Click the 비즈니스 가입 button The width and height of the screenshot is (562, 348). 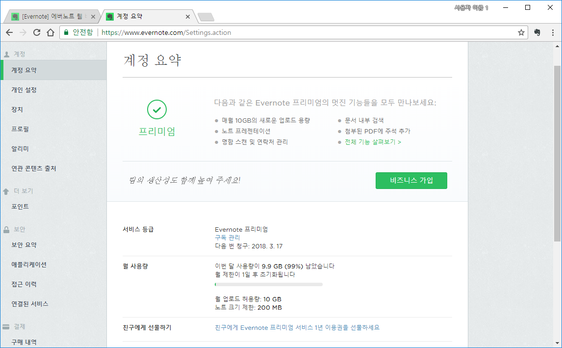point(411,181)
